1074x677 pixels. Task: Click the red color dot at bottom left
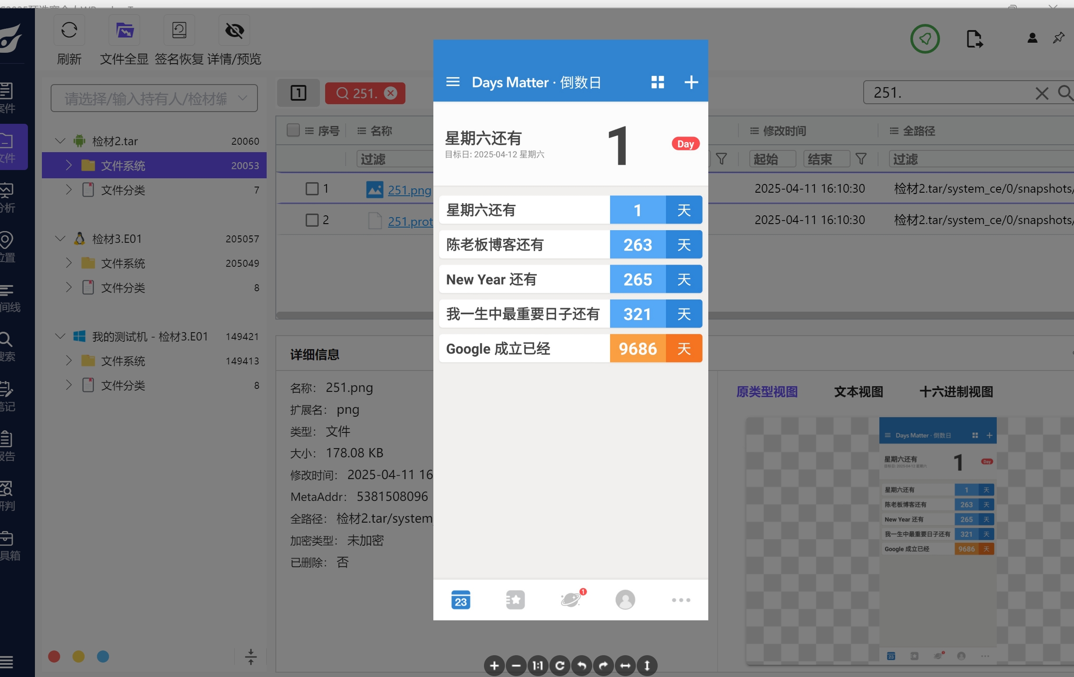[x=54, y=657]
